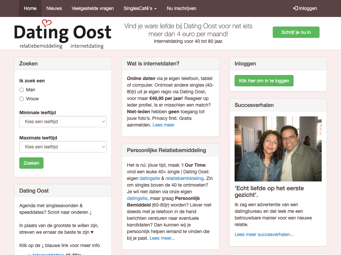Open the Succesverhalen couple photo
The width and height of the screenshot is (341, 255).
click(278, 149)
